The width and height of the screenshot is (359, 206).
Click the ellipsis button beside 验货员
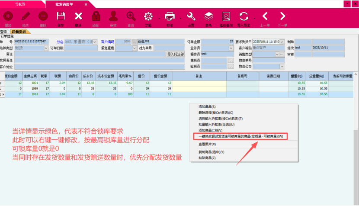point(231,67)
